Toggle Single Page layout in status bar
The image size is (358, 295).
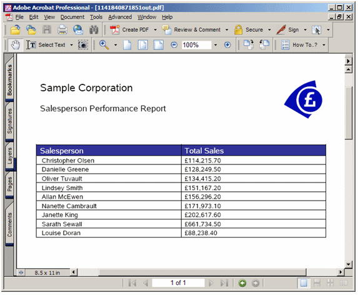(304, 283)
